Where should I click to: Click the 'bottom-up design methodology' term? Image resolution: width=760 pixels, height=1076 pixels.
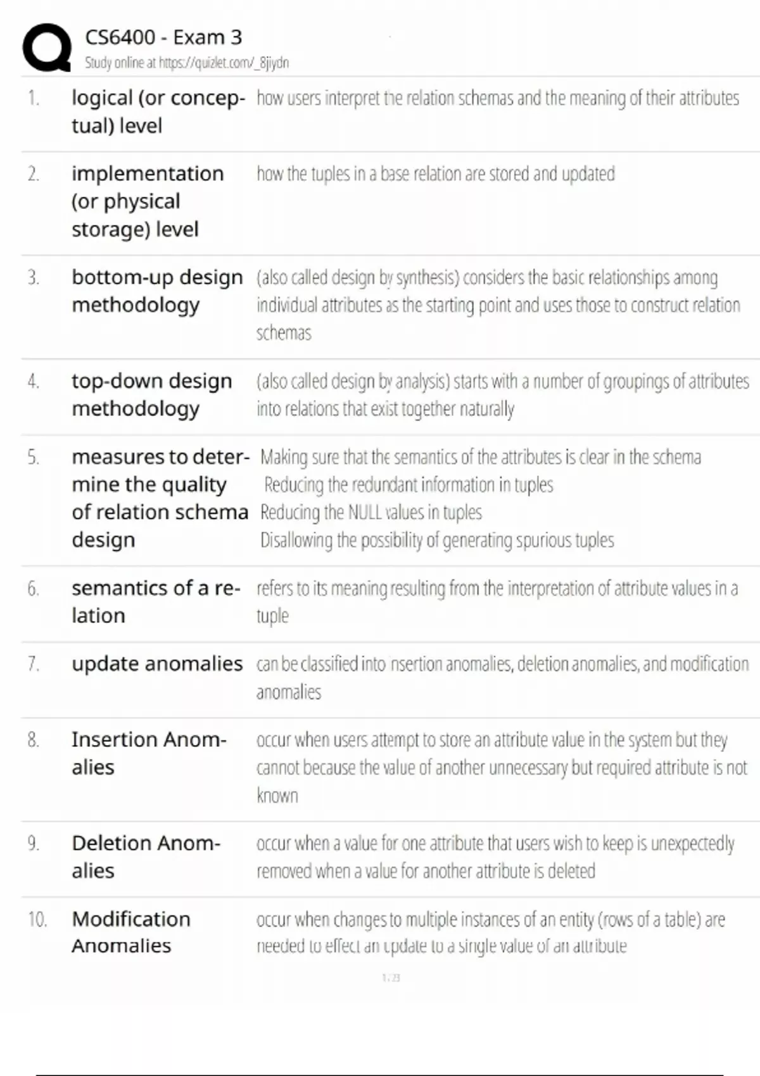tap(156, 291)
